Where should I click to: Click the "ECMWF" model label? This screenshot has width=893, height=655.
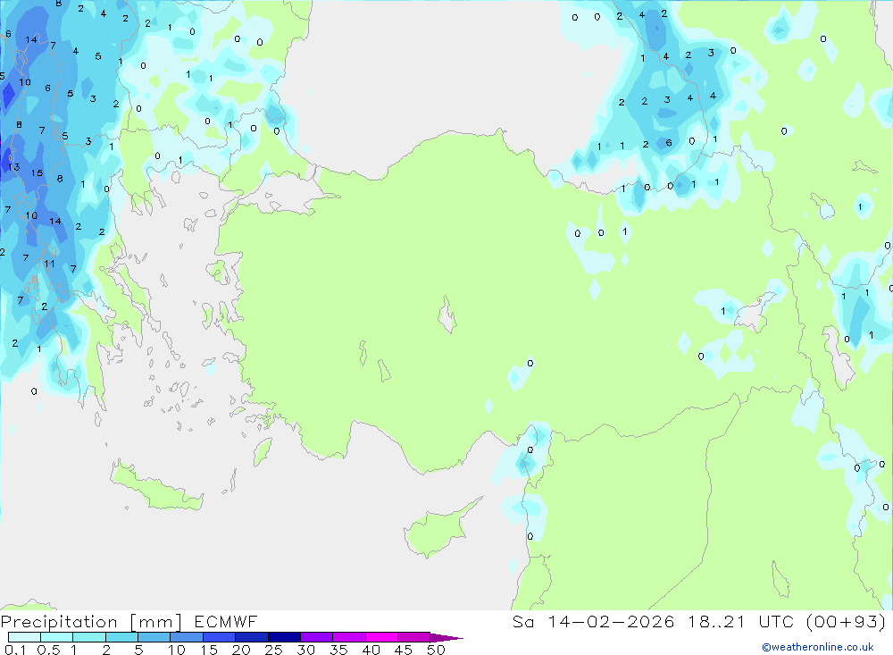pos(226,622)
